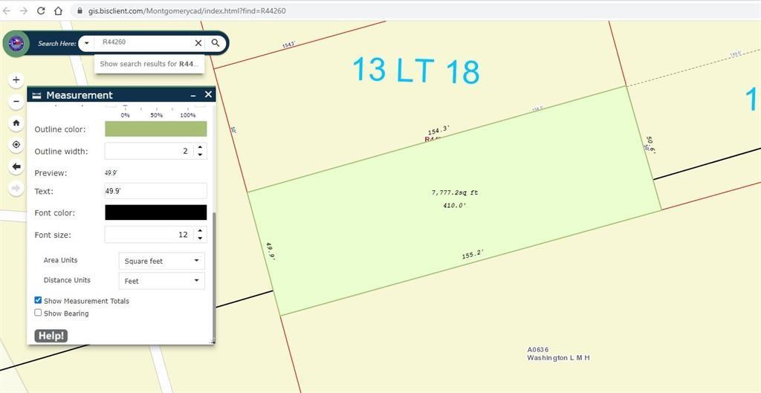761x393 pixels.
Task: Minimize the Measurement panel
Action: pos(193,96)
